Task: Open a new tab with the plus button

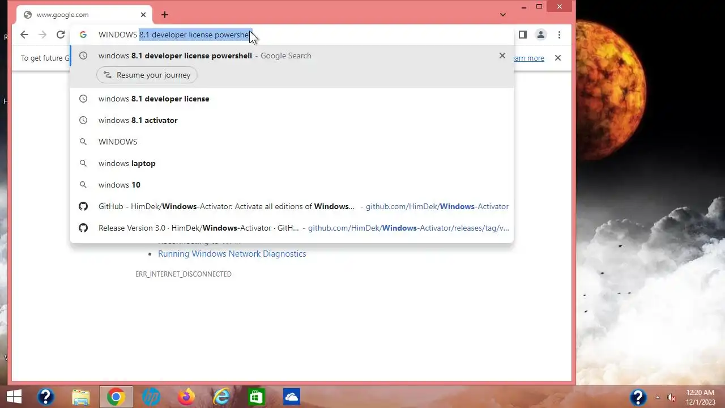Action: click(164, 15)
